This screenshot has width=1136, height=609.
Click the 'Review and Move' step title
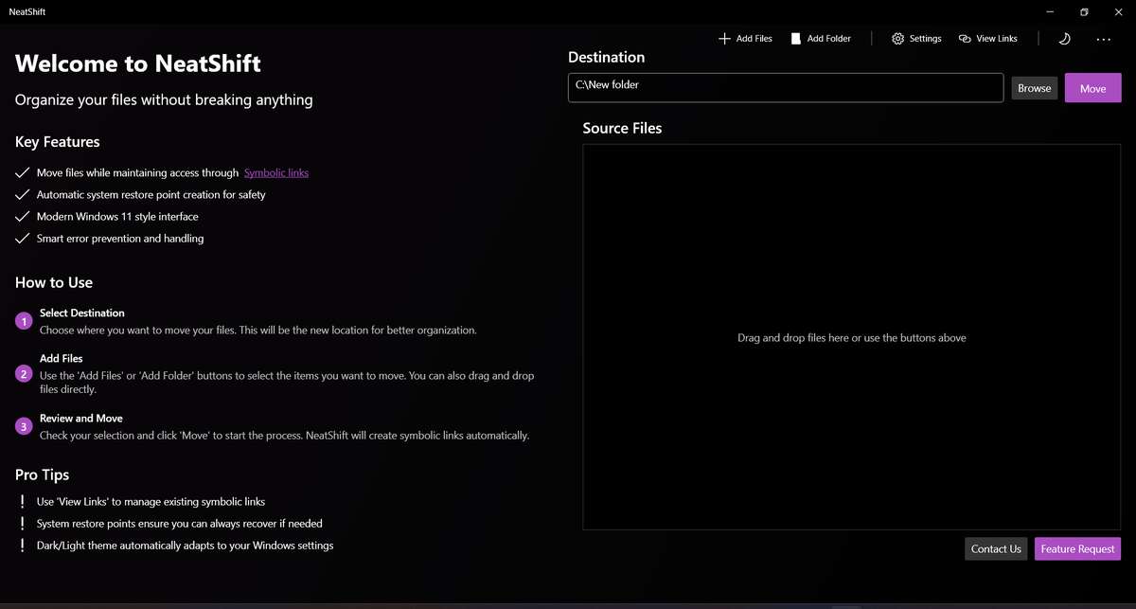click(81, 418)
